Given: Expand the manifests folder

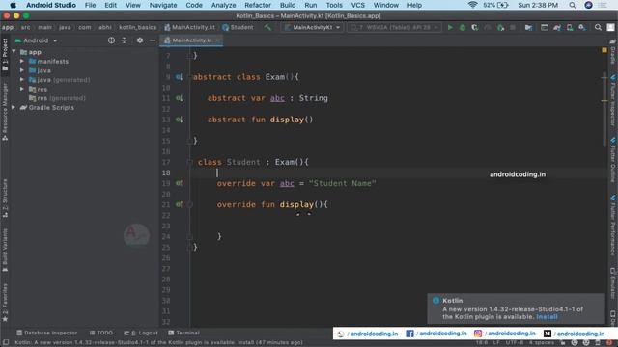Looking at the screenshot, I should 22,62.
